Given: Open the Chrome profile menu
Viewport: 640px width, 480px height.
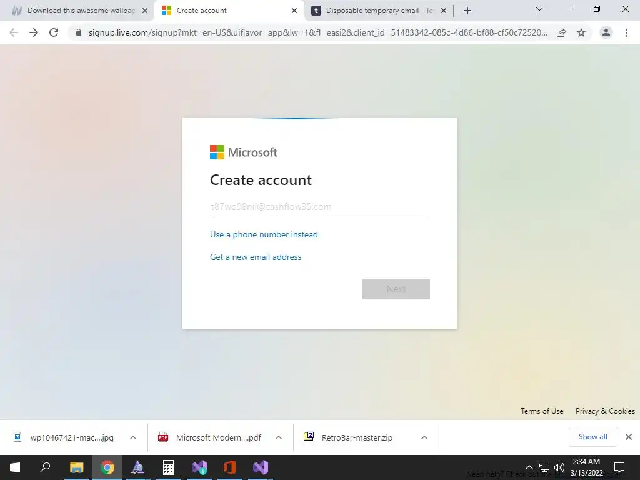Looking at the screenshot, I should click(606, 32).
